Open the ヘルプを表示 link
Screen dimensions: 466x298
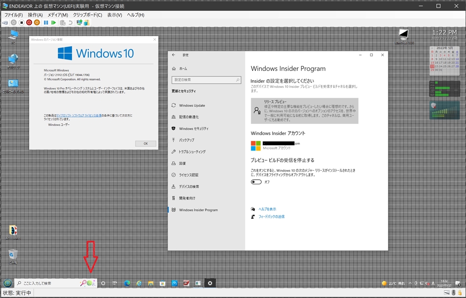(x=267, y=209)
